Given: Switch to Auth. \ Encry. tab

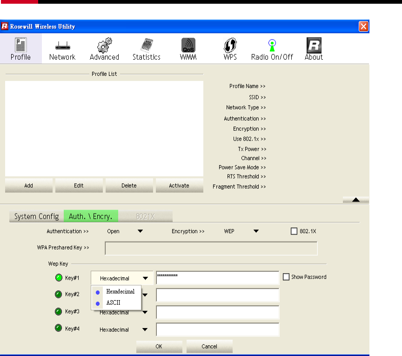Looking at the screenshot, I should point(91,216).
